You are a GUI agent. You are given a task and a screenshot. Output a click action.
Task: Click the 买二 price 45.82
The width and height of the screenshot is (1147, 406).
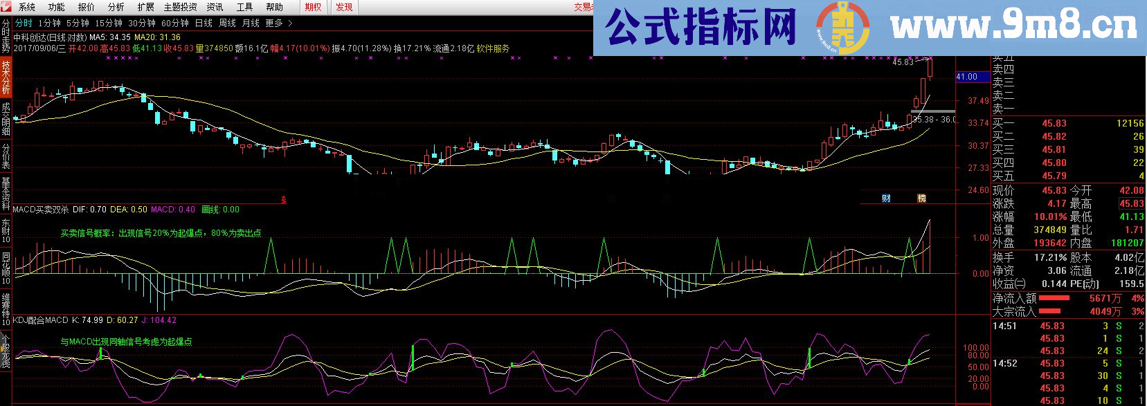coord(1054,136)
